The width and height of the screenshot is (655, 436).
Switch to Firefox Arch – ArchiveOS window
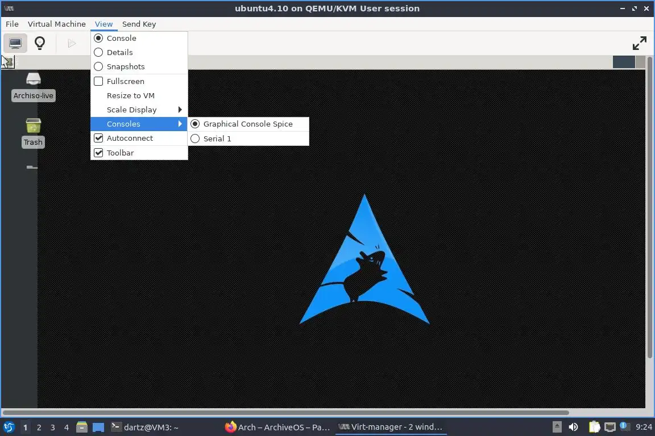coord(278,427)
